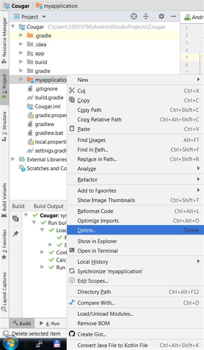204x350 pixels.
Task: Open Local History submenu
Action: tap(136, 262)
